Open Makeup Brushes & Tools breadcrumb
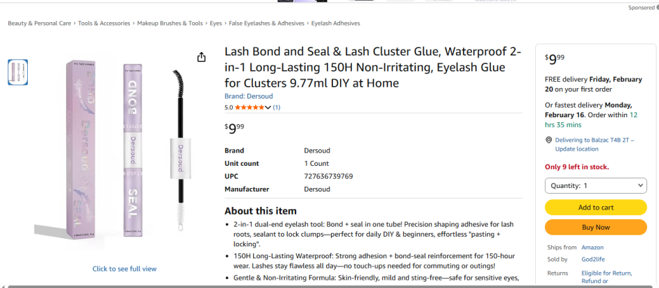659x288 pixels. (170, 24)
